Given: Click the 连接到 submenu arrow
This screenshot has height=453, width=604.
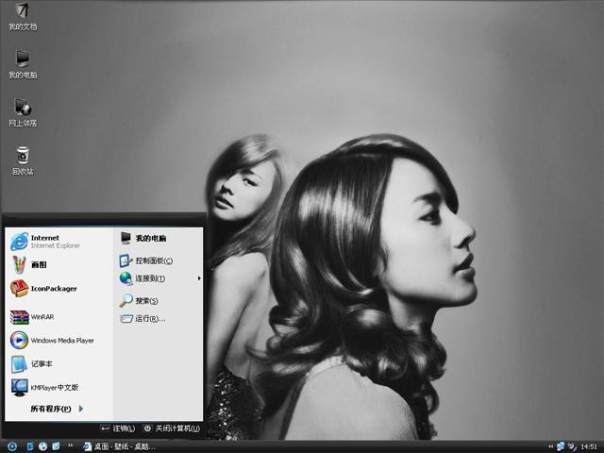Looking at the screenshot, I should point(199,278).
